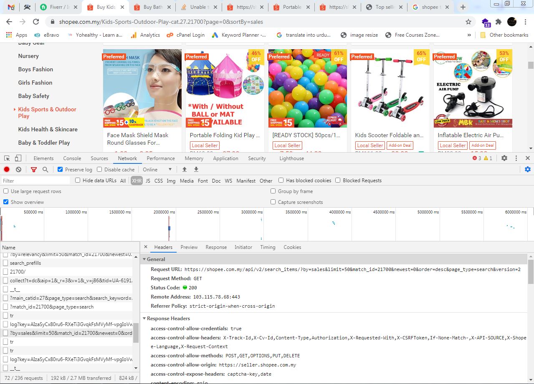This screenshot has width=534, height=384.
Task: Open a new browser tab
Action: click(463, 7)
